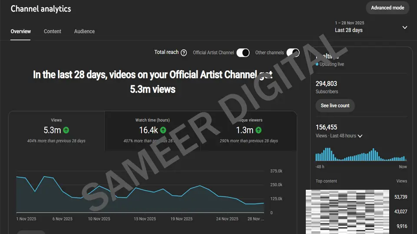417x234 pixels.
Task: Click the green arrow next to 16.4k watch time
Action: [163, 130]
